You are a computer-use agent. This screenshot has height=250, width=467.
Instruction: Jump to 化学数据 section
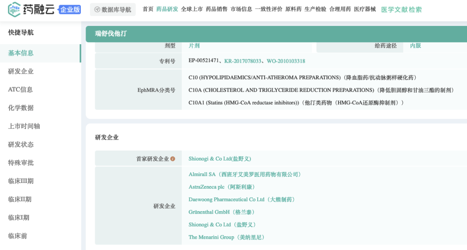(21, 108)
